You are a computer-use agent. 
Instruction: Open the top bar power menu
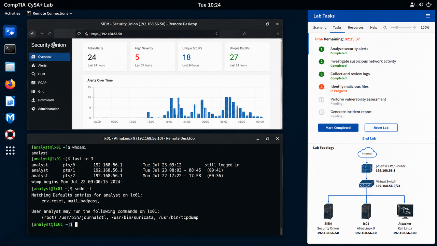coord(429,5)
